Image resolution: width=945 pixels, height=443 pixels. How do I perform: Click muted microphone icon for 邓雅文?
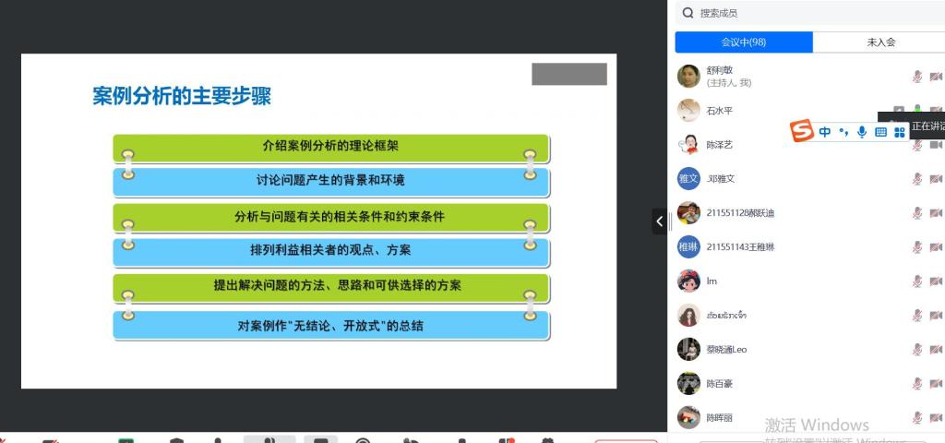click(917, 179)
